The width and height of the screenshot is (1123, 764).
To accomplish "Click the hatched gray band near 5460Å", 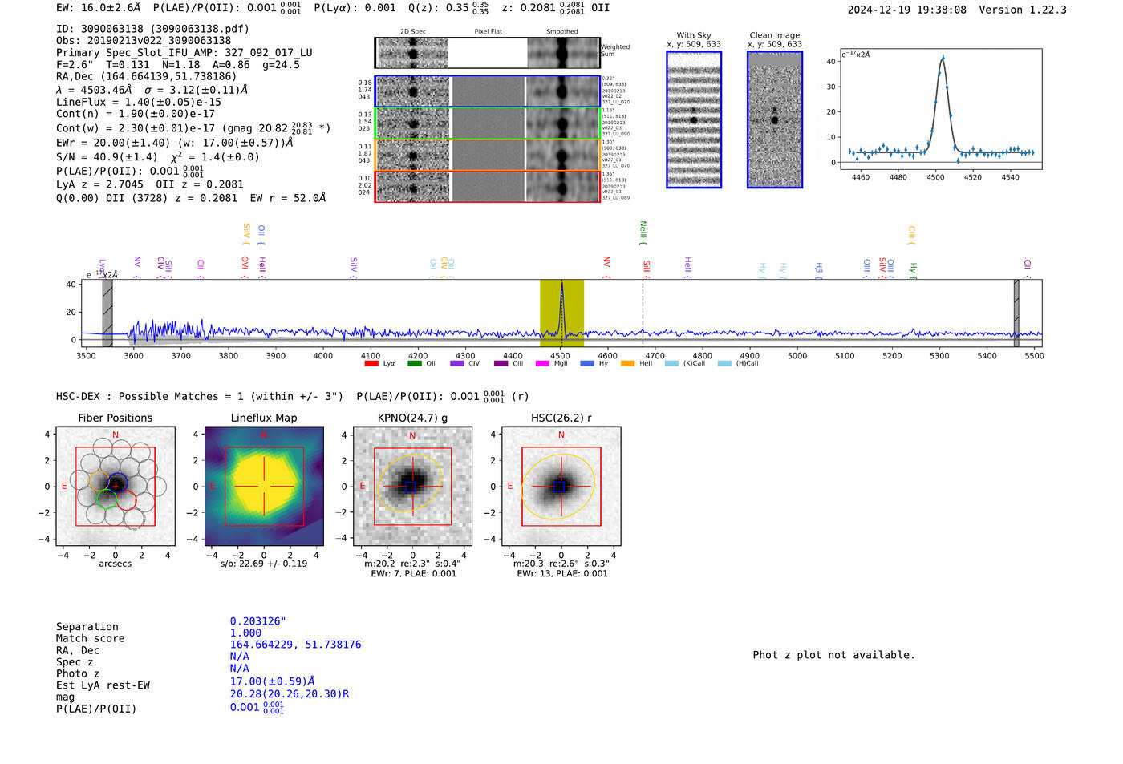I will 1016,313.
